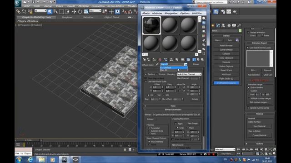This screenshot has height=163, width=291.
Task: Click the View Image button
Action: pos(192,123)
